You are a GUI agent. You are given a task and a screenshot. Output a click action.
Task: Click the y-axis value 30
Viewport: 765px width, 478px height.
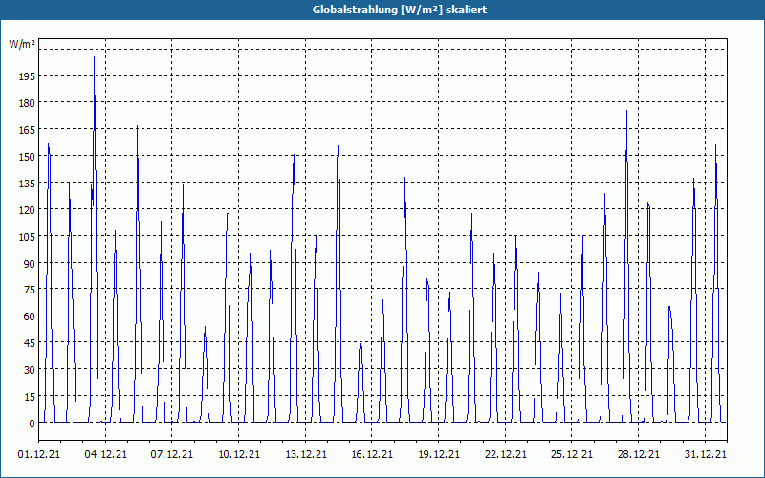[29, 370]
